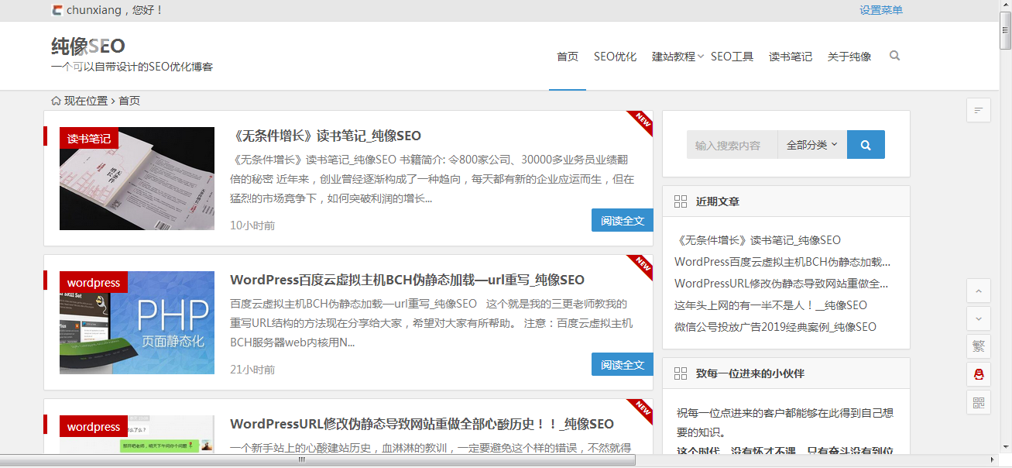The width and height of the screenshot is (1012, 468).
Task: Open the book photo thumbnail
Action: coord(137,178)
